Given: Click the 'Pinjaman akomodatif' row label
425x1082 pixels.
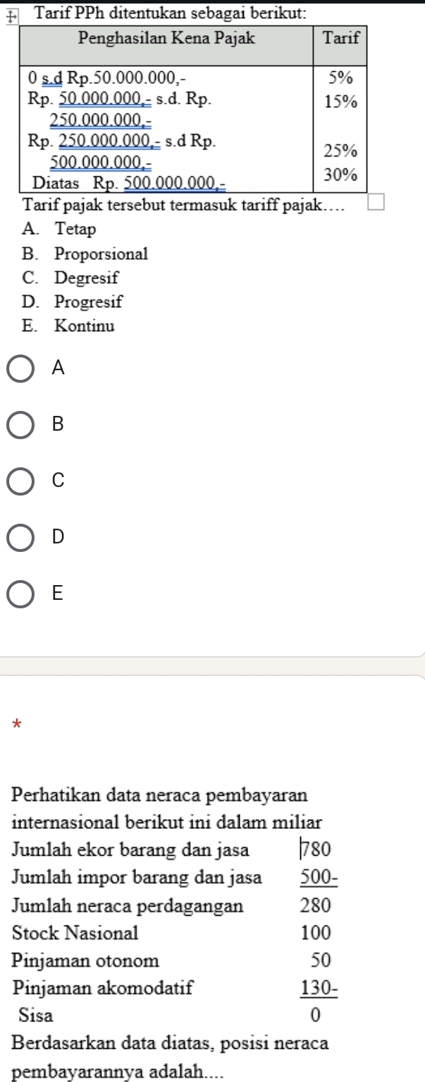Looking at the screenshot, I should click(104, 988).
